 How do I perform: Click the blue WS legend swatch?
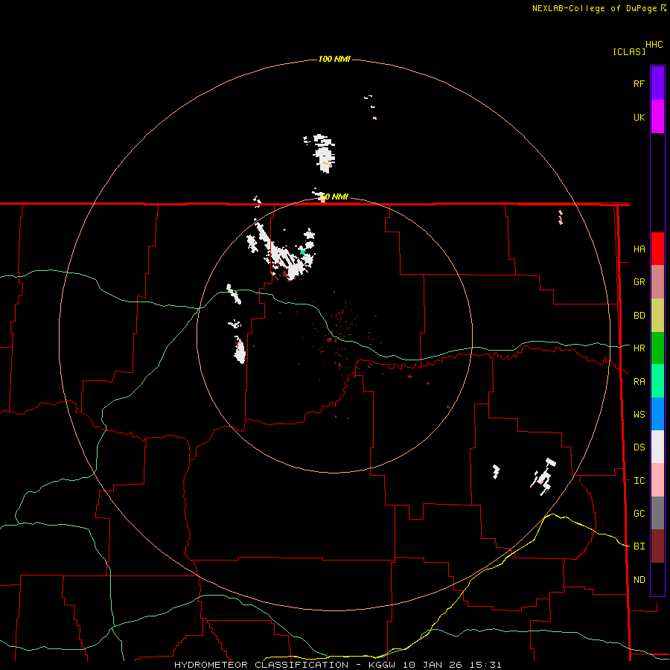point(657,414)
